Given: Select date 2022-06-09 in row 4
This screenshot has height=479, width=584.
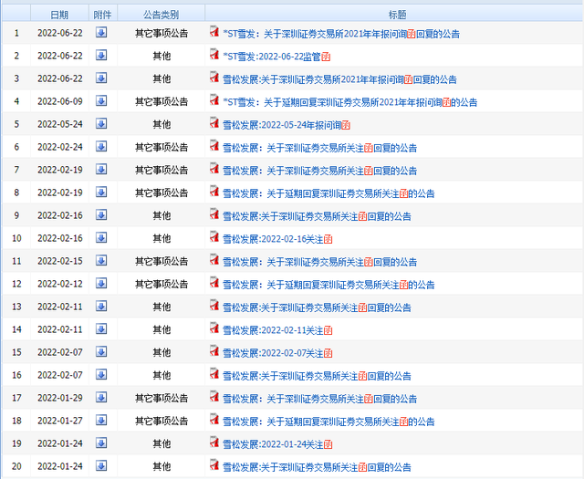Looking at the screenshot, I should (x=60, y=101).
